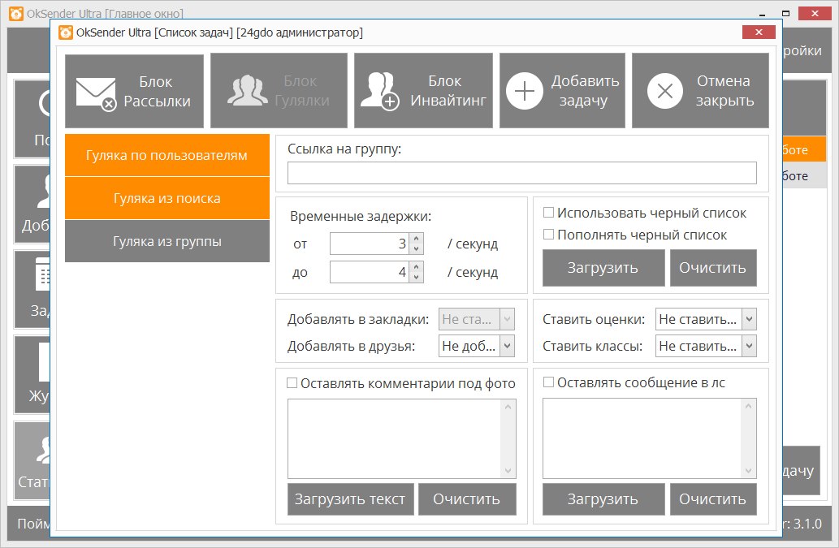The width and height of the screenshot is (839, 548).
Task: Enable Использовать черный список checkbox
Action: (548, 214)
